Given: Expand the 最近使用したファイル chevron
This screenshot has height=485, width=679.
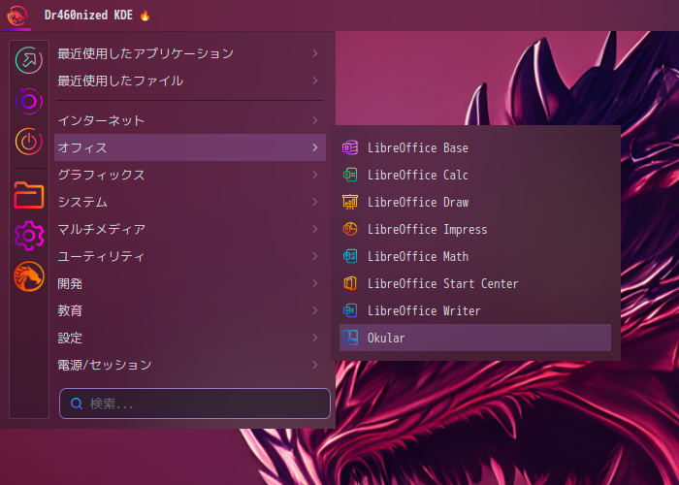Looking at the screenshot, I should tap(315, 81).
